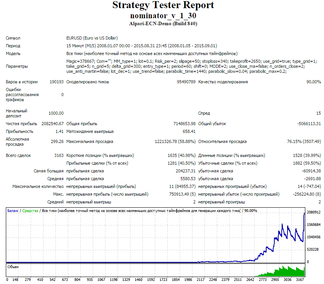Click loss trades value '1882 (59.50%)'

tap(307, 164)
